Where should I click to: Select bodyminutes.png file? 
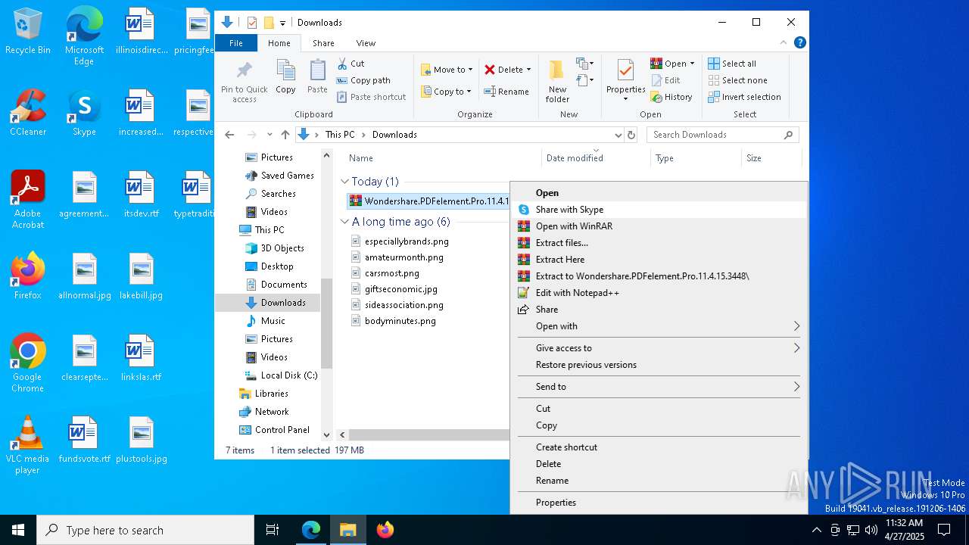pos(400,321)
